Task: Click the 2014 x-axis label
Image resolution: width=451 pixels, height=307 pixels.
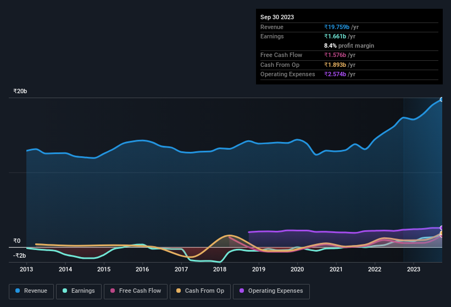Action: 65,269
